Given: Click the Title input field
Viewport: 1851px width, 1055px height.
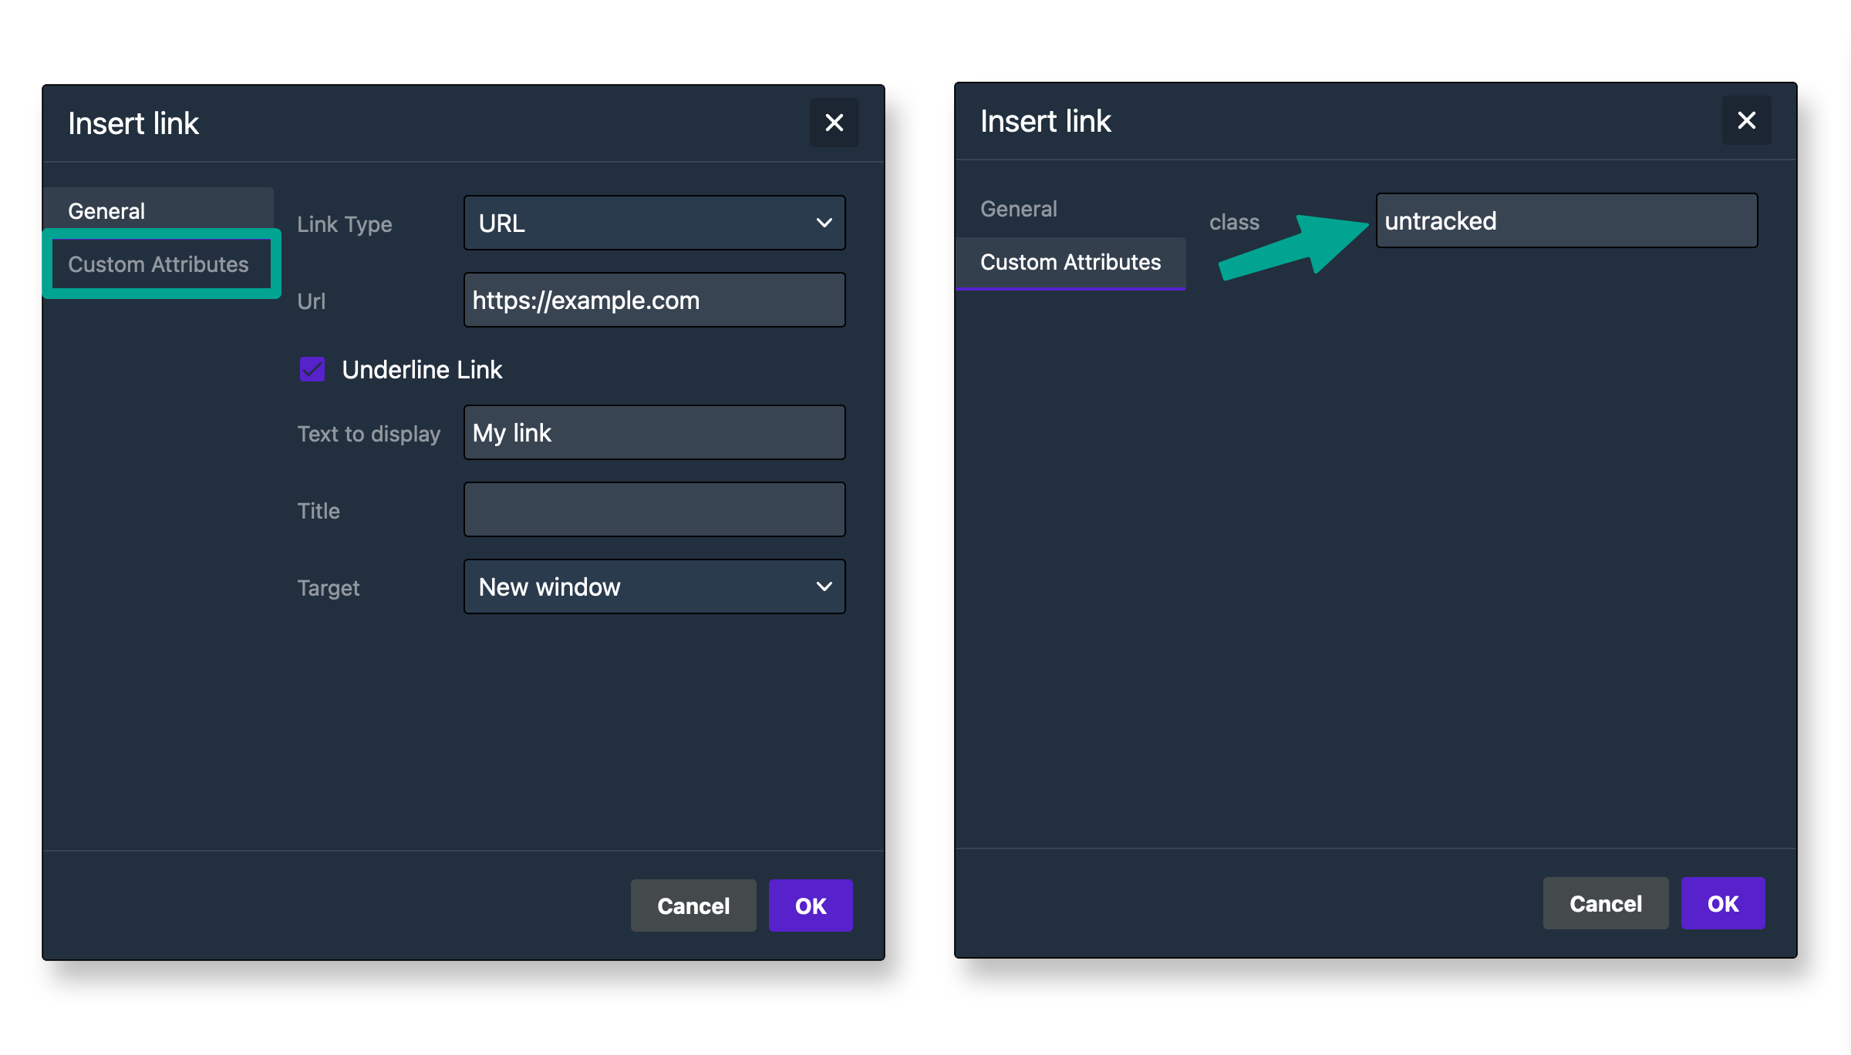Looking at the screenshot, I should (653, 509).
